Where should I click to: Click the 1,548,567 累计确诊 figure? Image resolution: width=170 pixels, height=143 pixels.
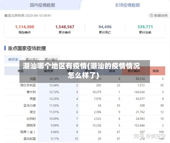pos(65,27)
